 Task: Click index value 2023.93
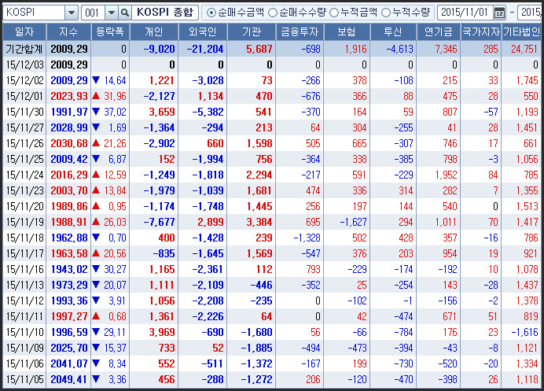click(x=69, y=96)
